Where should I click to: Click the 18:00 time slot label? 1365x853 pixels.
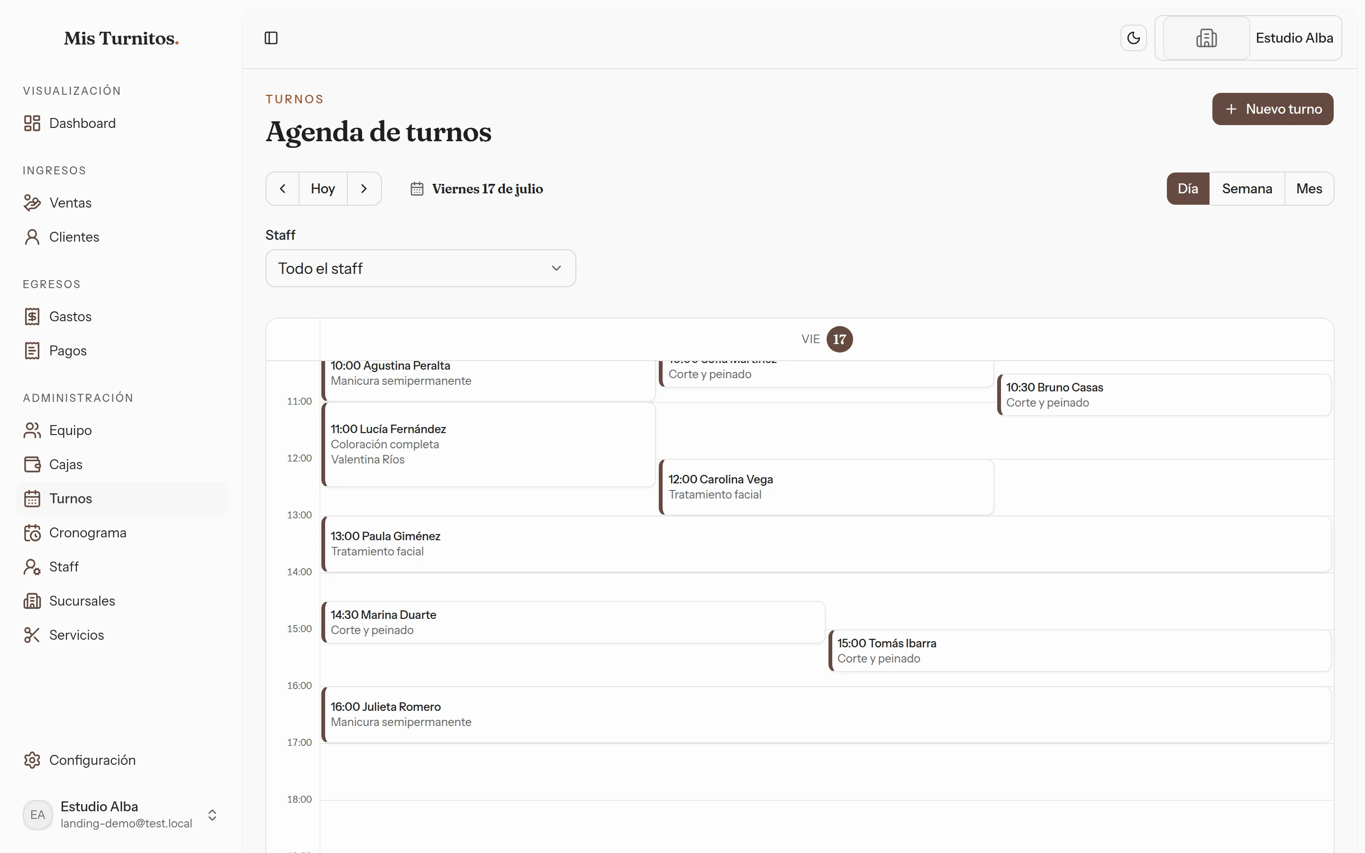click(x=299, y=799)
